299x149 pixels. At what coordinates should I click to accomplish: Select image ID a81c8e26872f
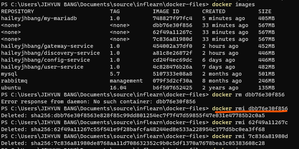coord(172,53)
